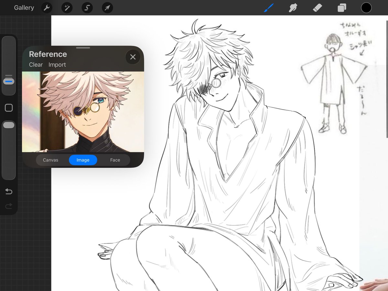Select the Brush tool
388x291 pixels.
(x=269, y=8)
